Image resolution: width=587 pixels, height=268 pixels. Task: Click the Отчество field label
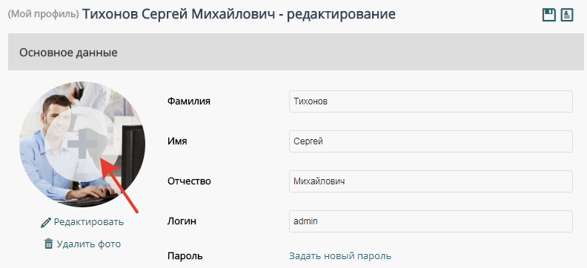coord(189,181)
